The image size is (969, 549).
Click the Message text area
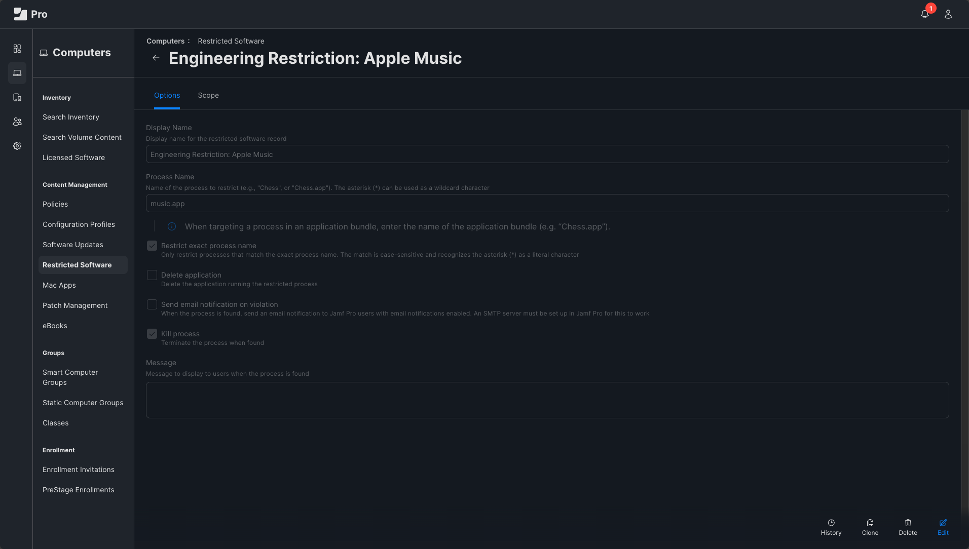547,400
